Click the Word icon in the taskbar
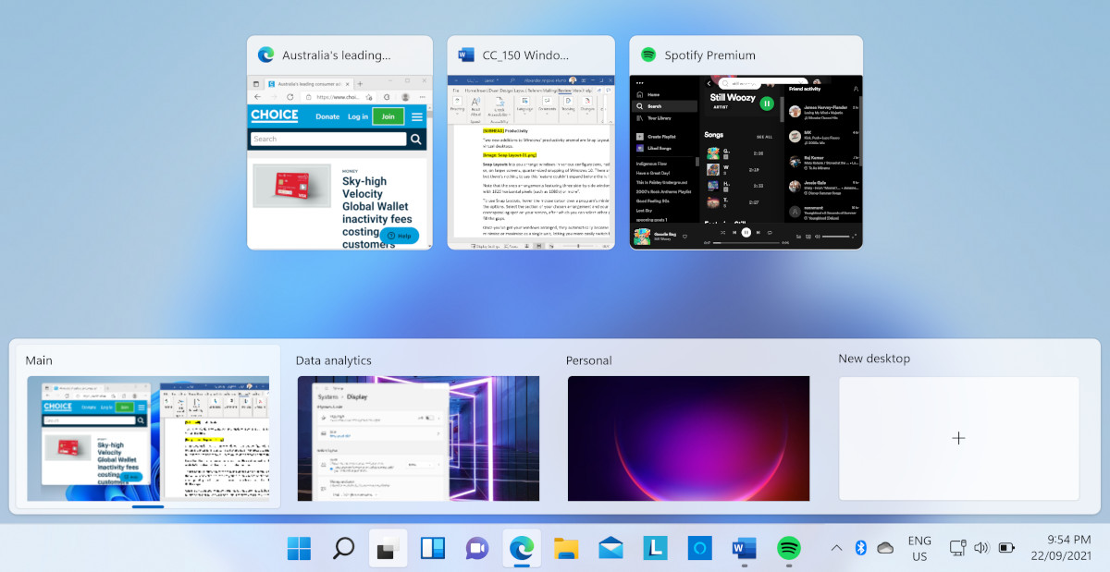 [744, 548]
